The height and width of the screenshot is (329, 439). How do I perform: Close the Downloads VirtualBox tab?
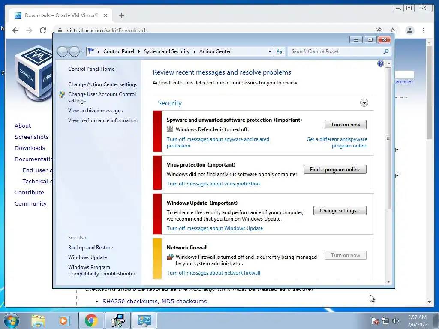click(x=105, y=15)
